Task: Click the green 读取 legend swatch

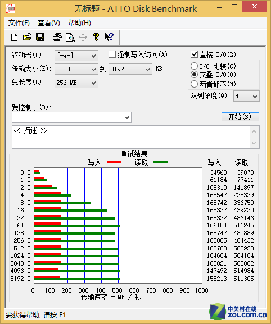Action: click(161, 162)
